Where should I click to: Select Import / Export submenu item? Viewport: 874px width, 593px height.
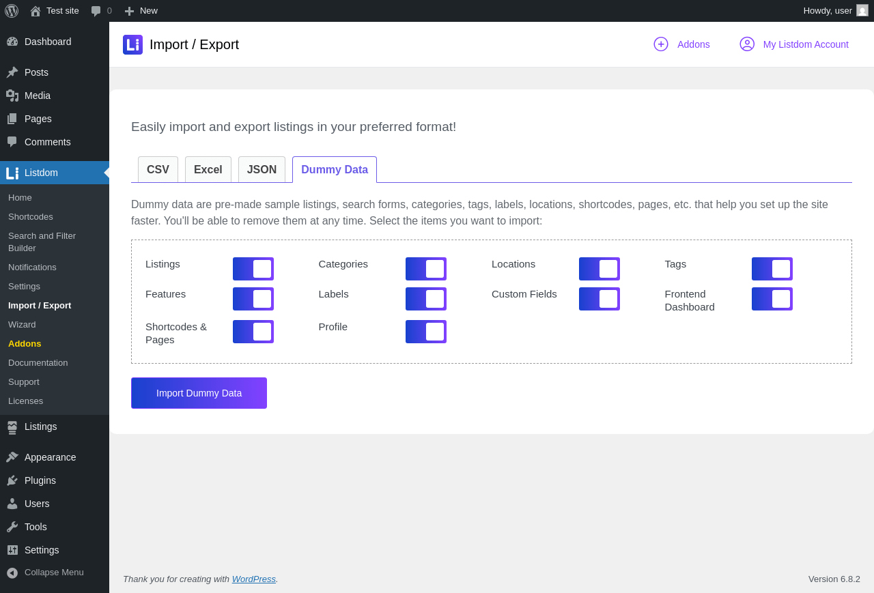(55, 306)
